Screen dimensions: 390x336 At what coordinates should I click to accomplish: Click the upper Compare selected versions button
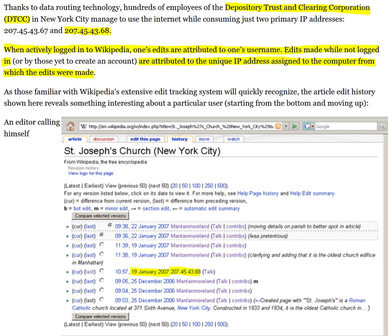100,216
